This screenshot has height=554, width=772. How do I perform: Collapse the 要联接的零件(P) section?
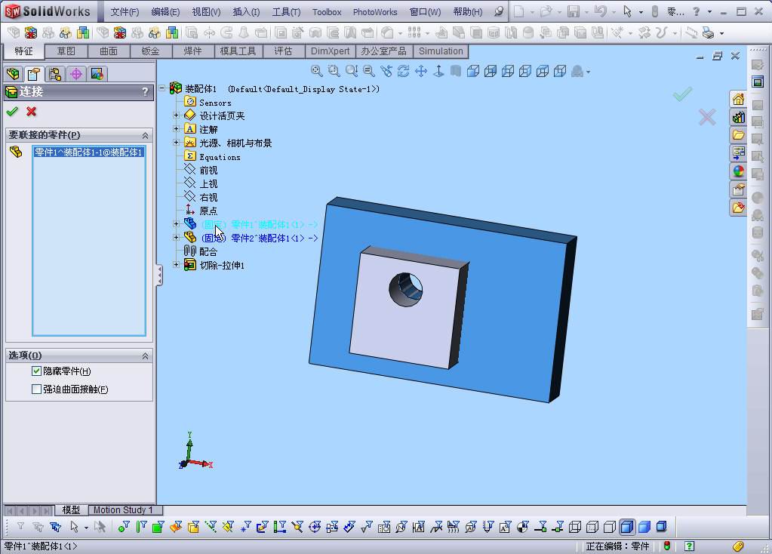coord(145,135)
